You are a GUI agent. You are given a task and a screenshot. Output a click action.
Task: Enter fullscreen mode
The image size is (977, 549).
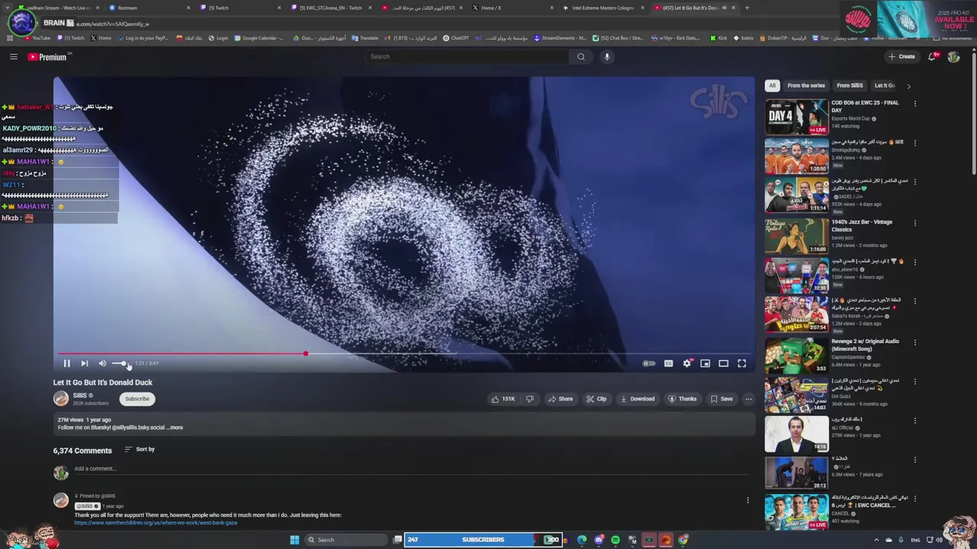tap(742, 364)
